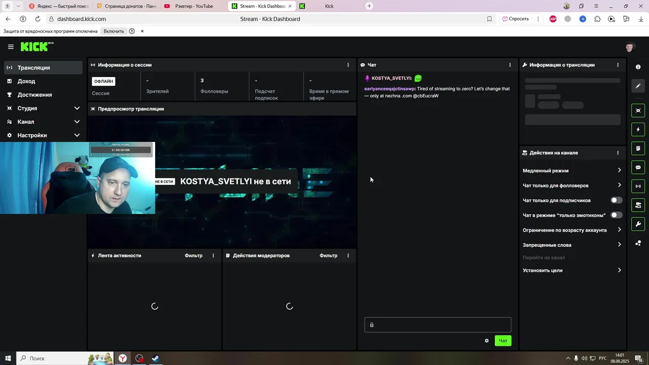
Task: Click the earlyanceeqajctinsawp username in chat
Action: pyautogui.click(x=389, y=89)
